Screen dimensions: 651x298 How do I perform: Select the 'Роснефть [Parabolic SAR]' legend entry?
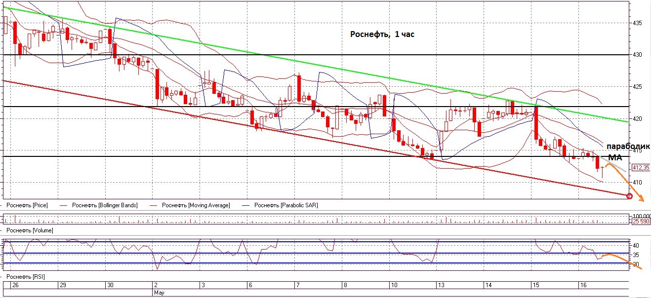[285, 205]
